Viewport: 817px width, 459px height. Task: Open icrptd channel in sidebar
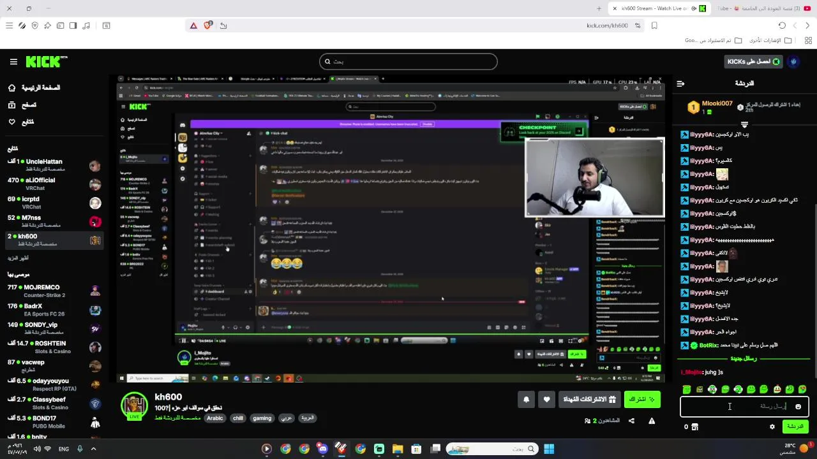(x=54, y=203)
